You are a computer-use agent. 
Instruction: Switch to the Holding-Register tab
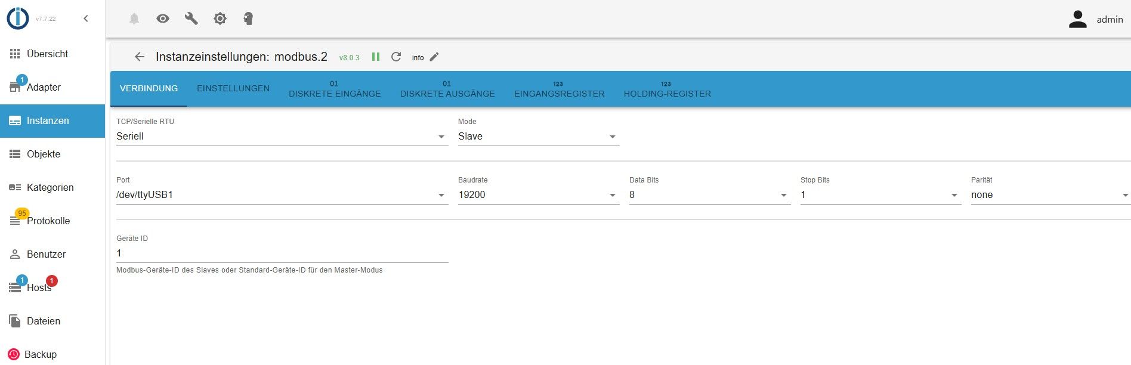tap(668, 88)
